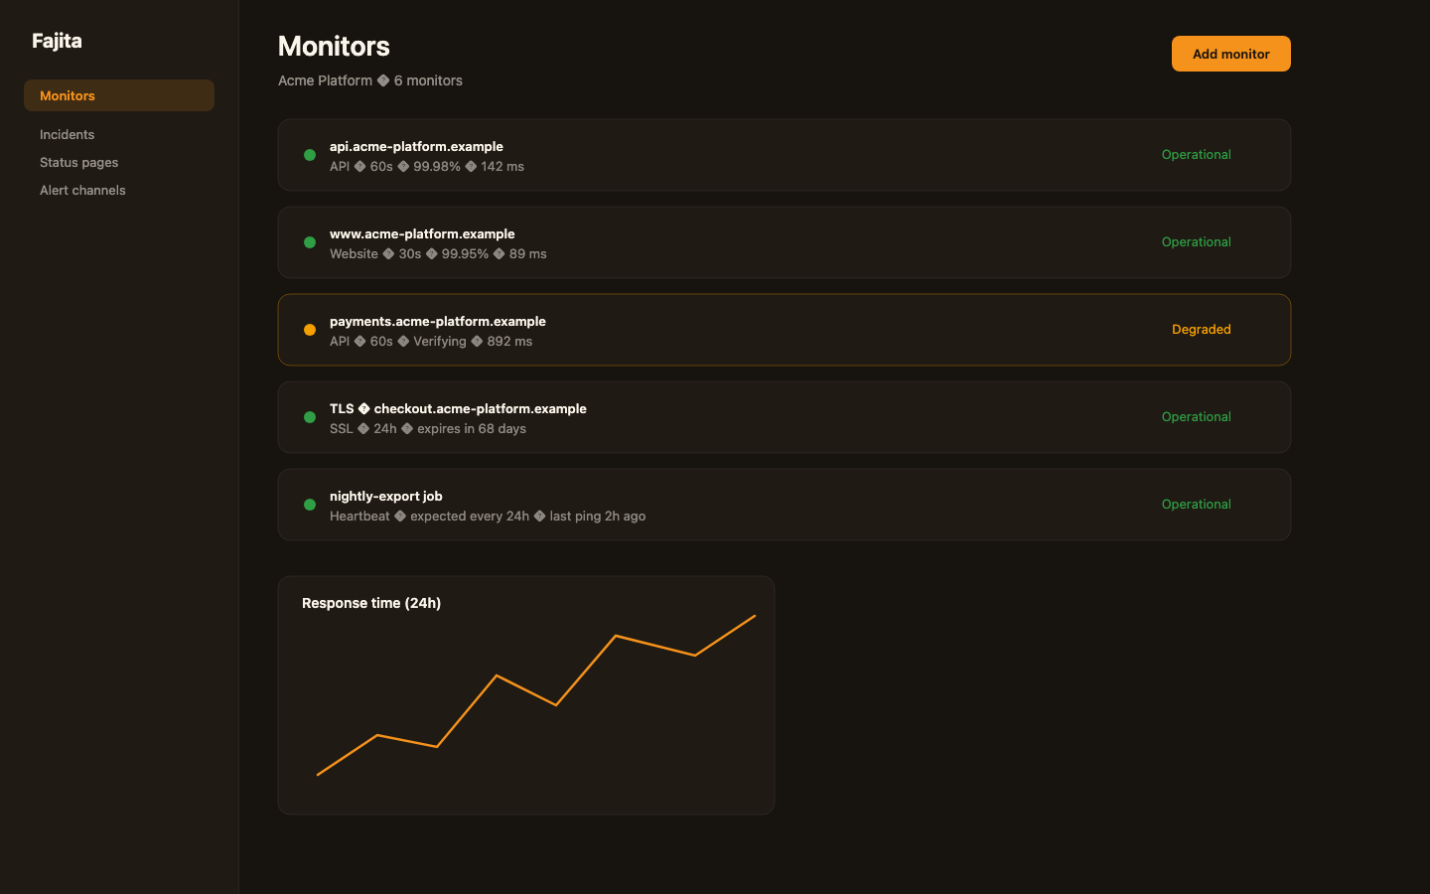
Task: Click the Monitors page heading
Action: click(334, 47)
